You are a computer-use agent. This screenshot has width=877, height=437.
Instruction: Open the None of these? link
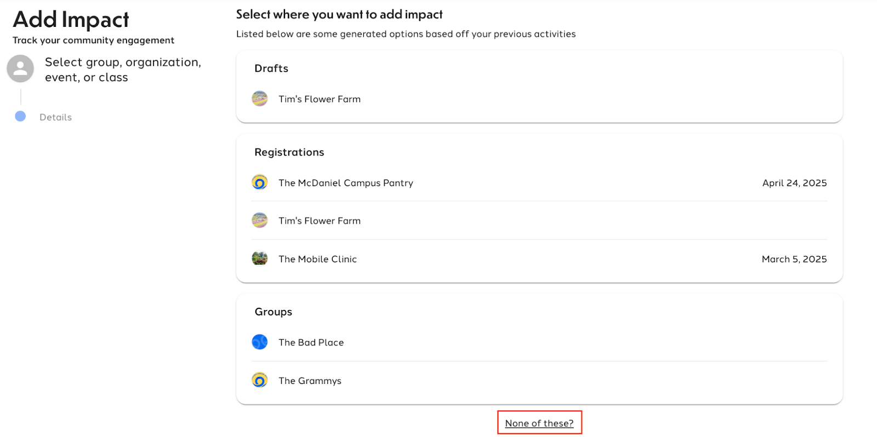coord(539,423)
